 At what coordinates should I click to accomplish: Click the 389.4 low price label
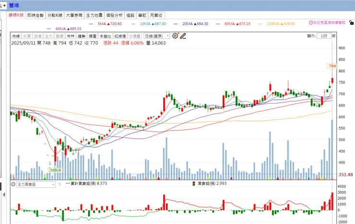pos(55,170)
